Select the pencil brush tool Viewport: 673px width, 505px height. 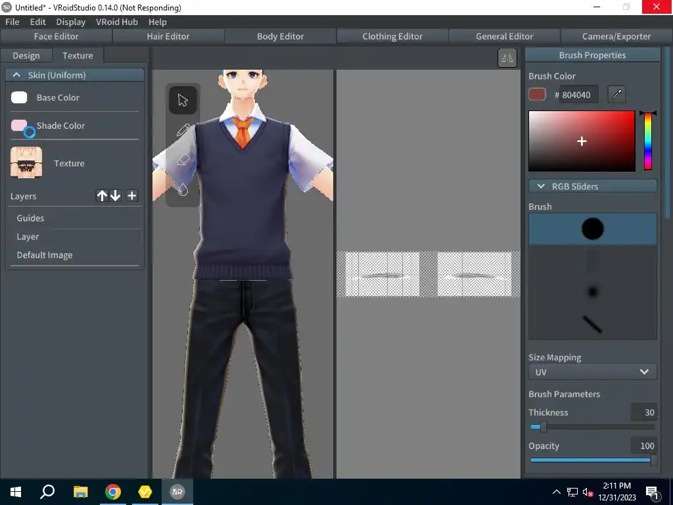183,130
